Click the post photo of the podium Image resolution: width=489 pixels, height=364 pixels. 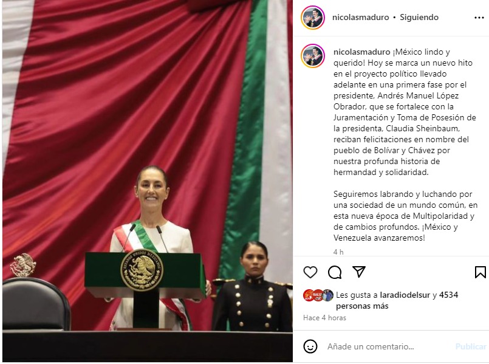tap(148, 181)
